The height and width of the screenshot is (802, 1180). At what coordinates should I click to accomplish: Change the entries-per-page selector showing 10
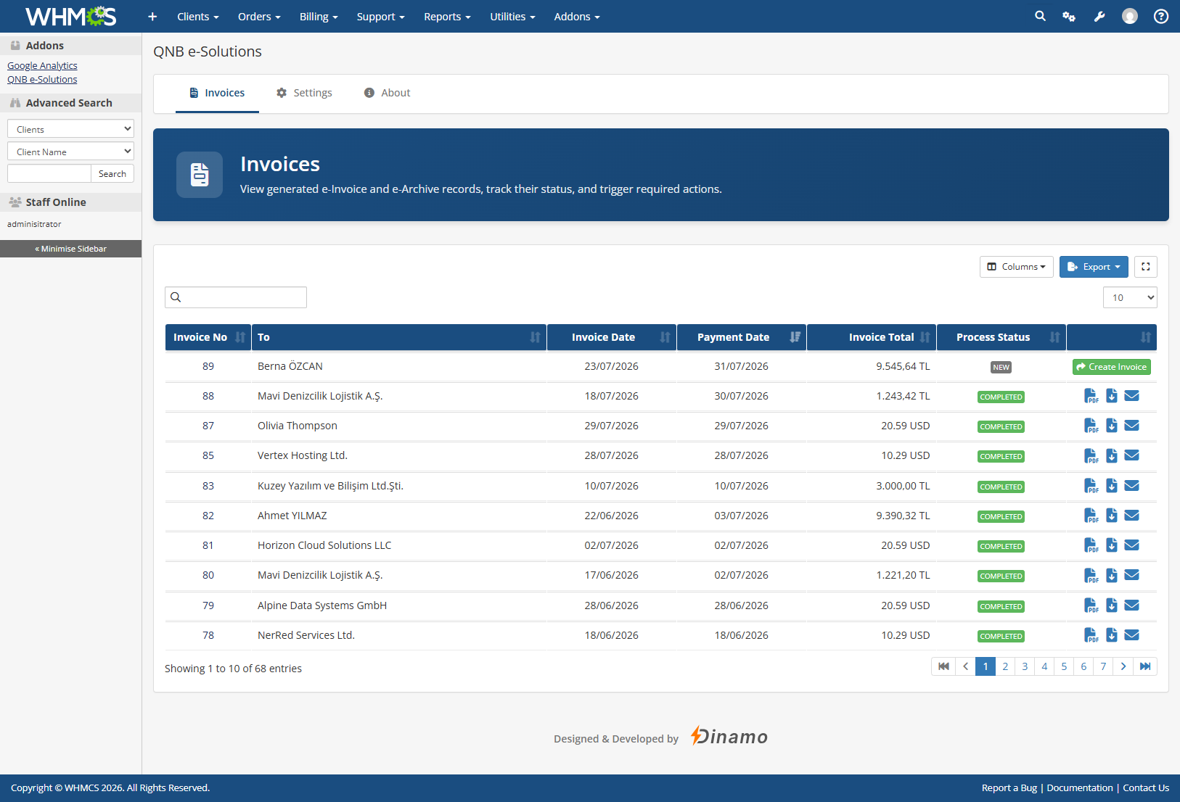[1130, 297]
